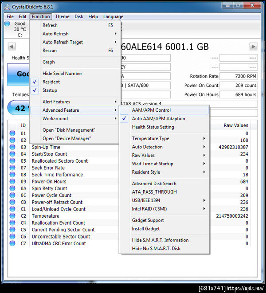The height and width of the screenshot is (293, 266).
Task: Choose Graph from the Function menu
Action: (75, 62)
